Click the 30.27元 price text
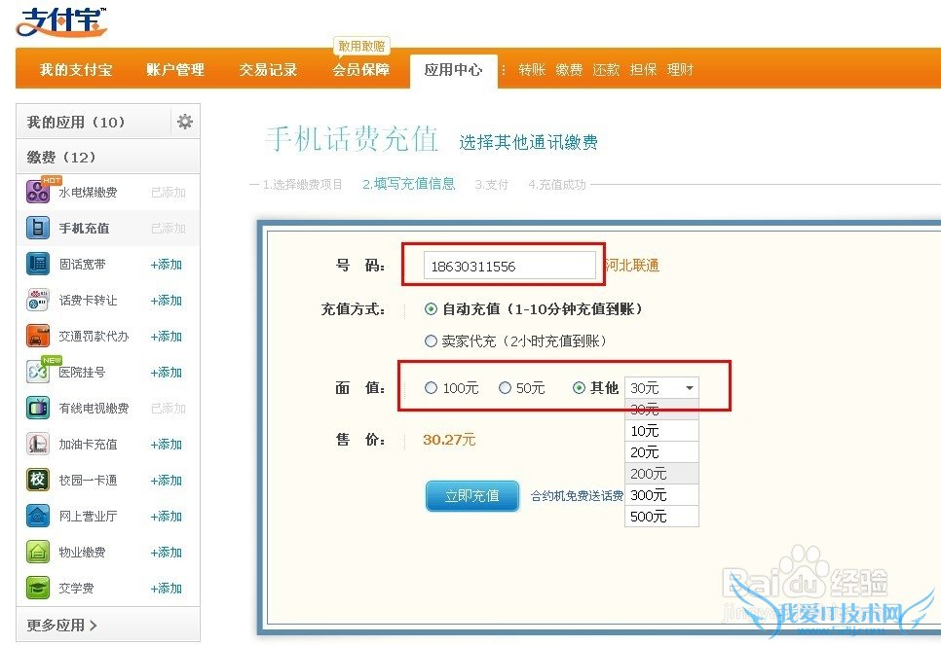The width and height of the screenshot is (941, 645). 449,440
